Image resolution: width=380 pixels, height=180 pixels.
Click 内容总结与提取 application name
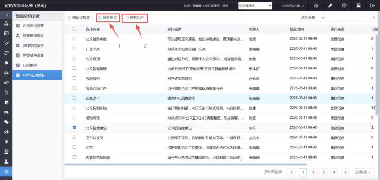coord(98,158)
